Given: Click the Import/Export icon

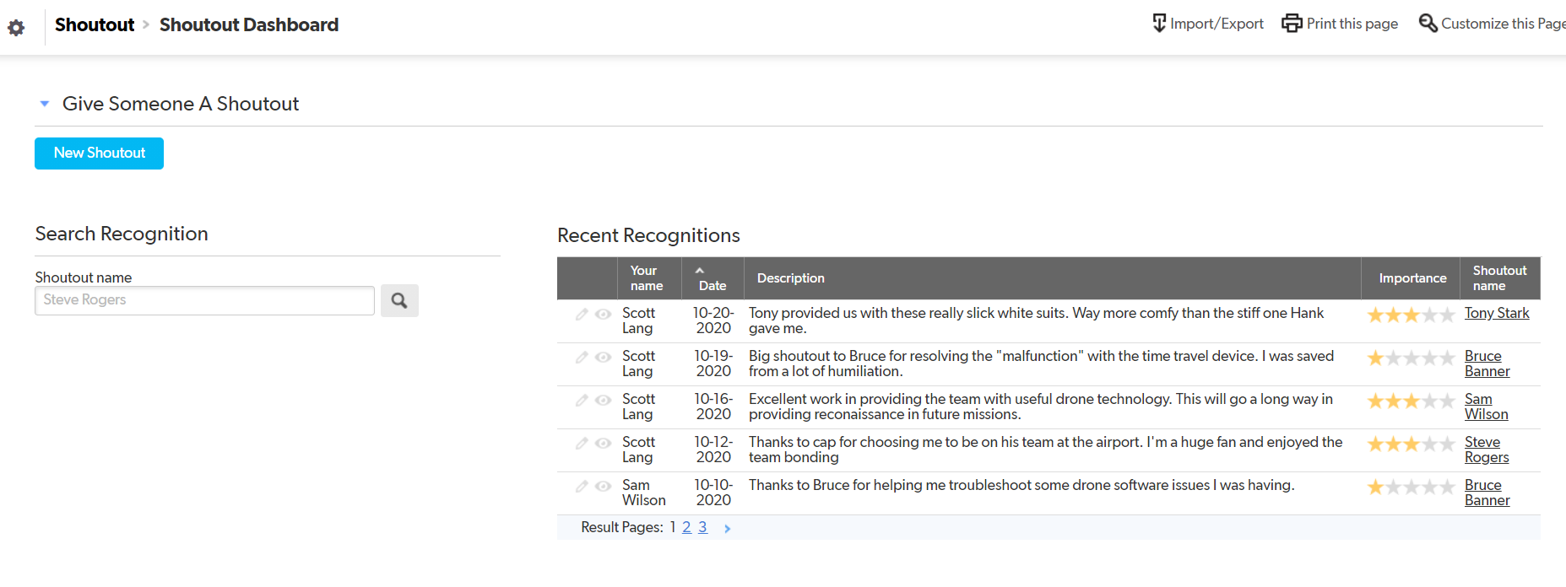Looking at the screenshot, I should pos(1159,24).
